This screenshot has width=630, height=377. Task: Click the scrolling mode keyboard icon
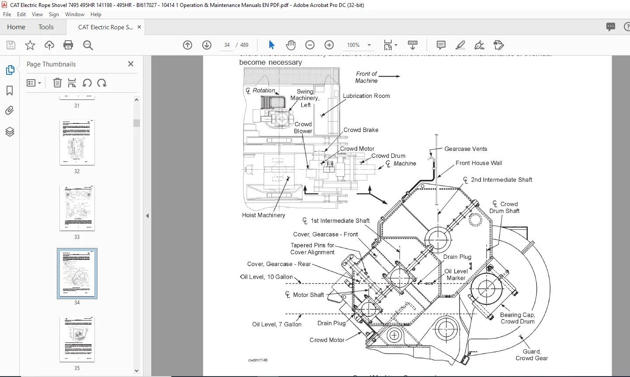pos(413,45)
